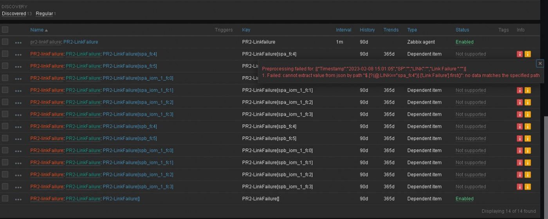Open three-dot menu for PR2-LinkFailure[spa_iom_1_fc1] row
Viewport: 548px width, 219px height.
(18, 91)
